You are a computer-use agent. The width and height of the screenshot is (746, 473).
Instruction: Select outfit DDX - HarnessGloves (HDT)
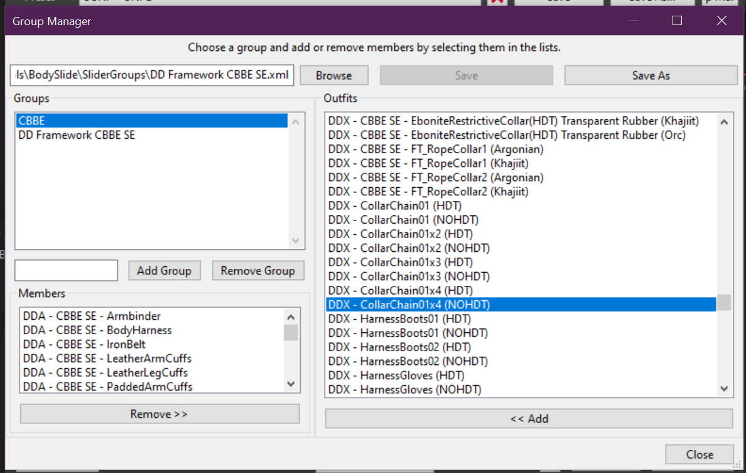click(x=521, y=376)
